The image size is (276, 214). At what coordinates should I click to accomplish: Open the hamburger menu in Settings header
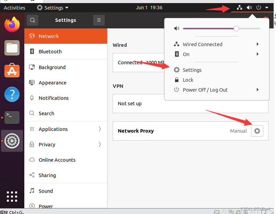pyautogui.click(x=99, y=20)
